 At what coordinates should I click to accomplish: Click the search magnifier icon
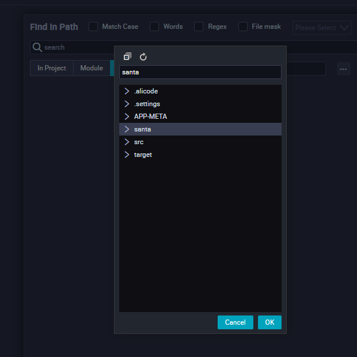click(37, 47)
